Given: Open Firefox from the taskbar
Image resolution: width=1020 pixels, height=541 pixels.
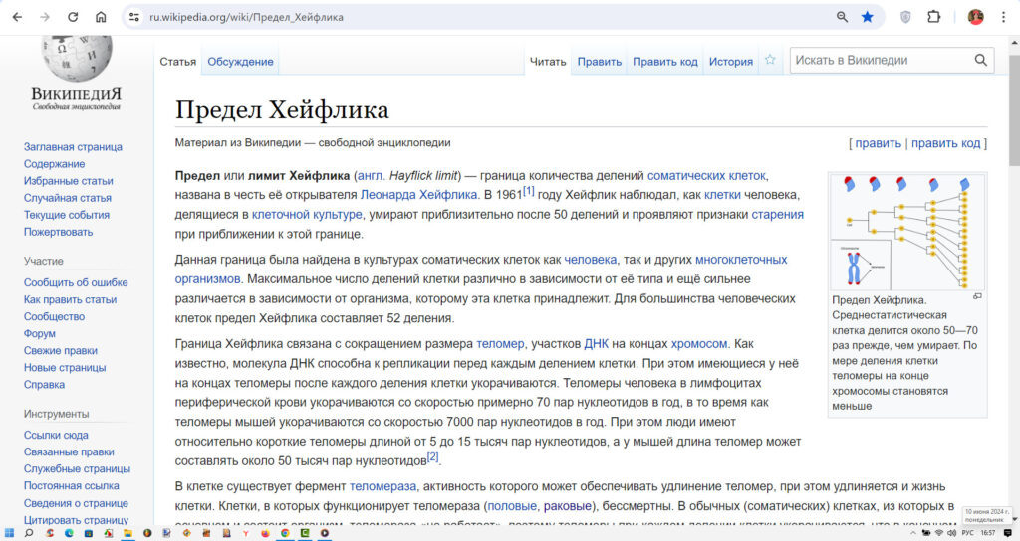Looking at the screenshot, I should click(265, 533).
